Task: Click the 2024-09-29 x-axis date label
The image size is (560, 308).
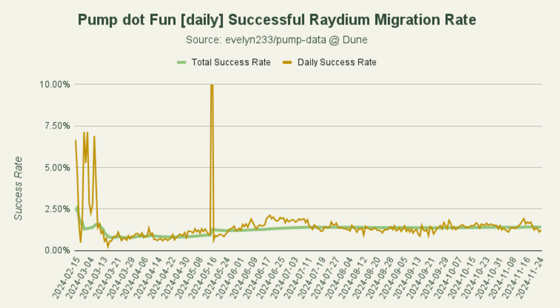Action: [434, 277]
